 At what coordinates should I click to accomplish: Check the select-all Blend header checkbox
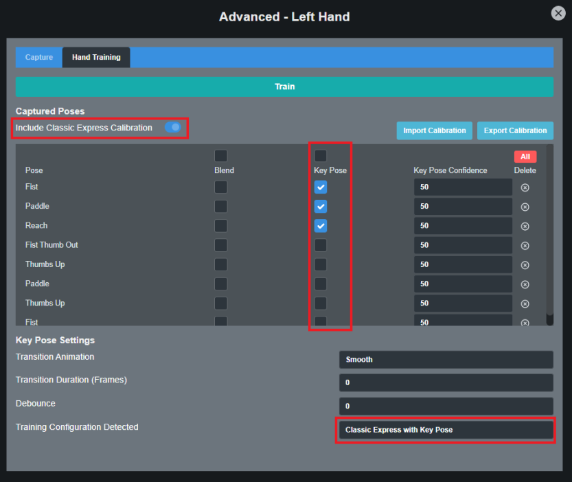(x=220, y=156)
